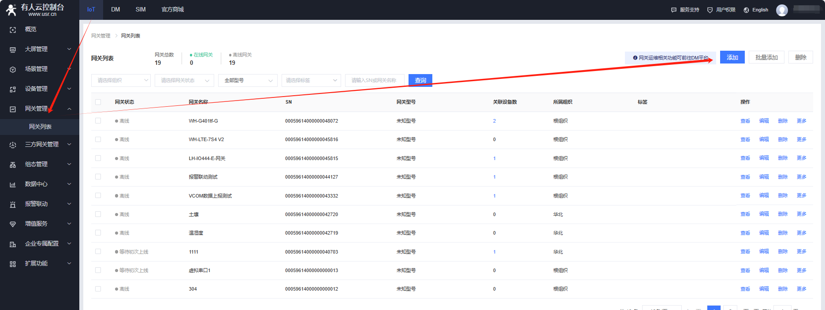Check the row checkbox for WH-G401tf-G

(x=98, y=121)
